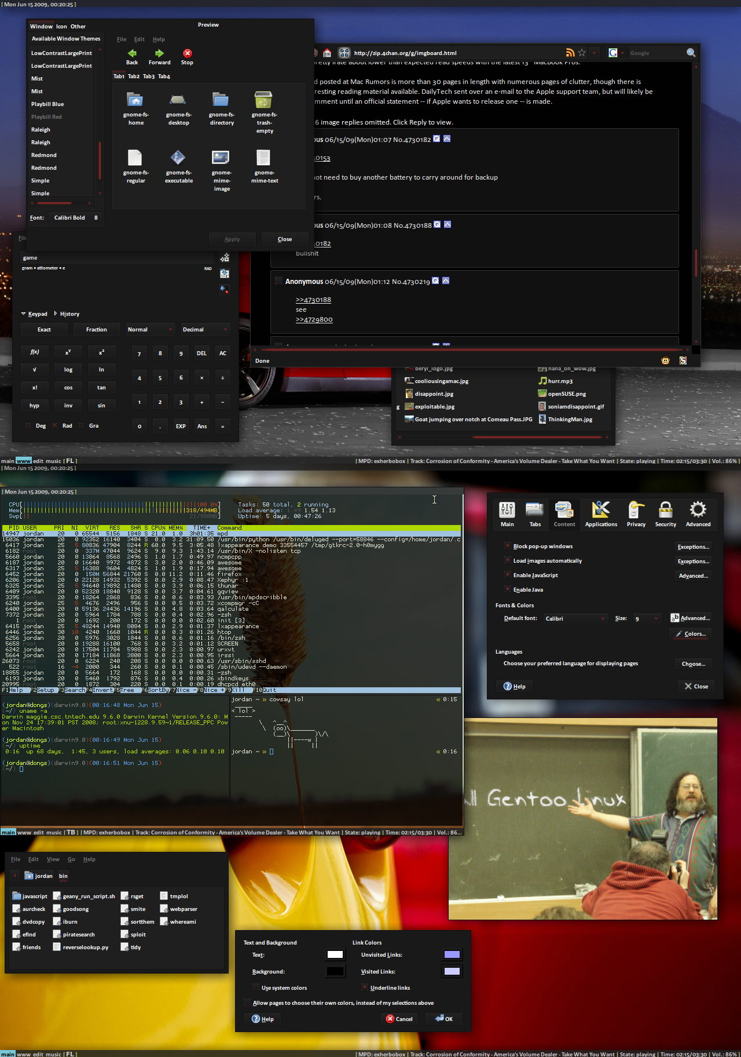Select the gnome-fs-directory folder icon
This screenshot has height=1057, width=741.
tap(221, 100)
